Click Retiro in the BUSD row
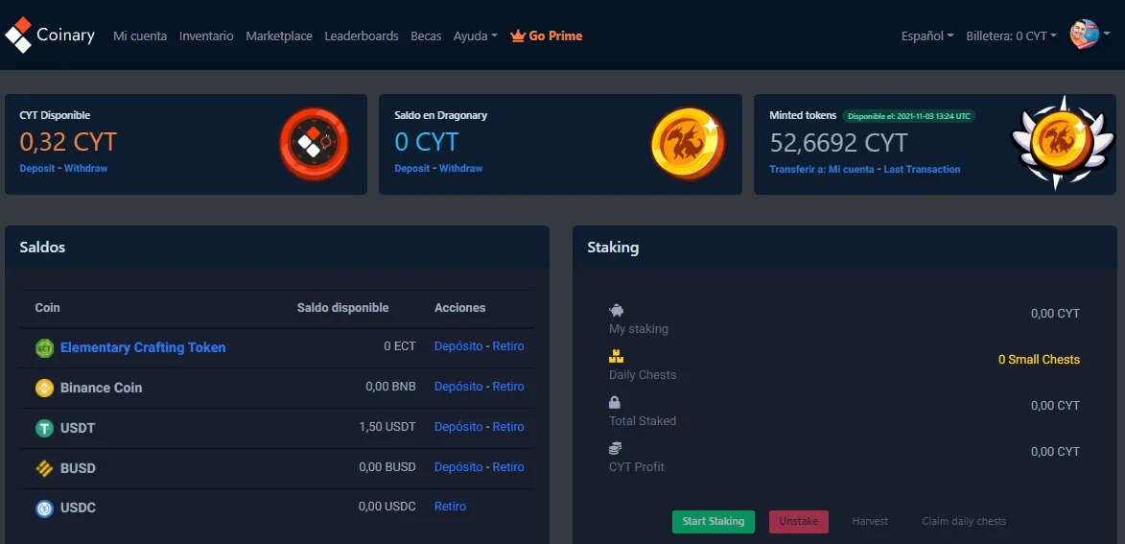This screenshot has height=544, width=1125. [x=508, y=466]
